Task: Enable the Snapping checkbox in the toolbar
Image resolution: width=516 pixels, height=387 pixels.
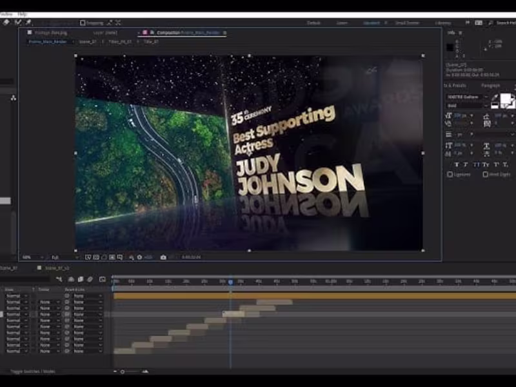Action: pyautogui.click(x=82, y=21)
